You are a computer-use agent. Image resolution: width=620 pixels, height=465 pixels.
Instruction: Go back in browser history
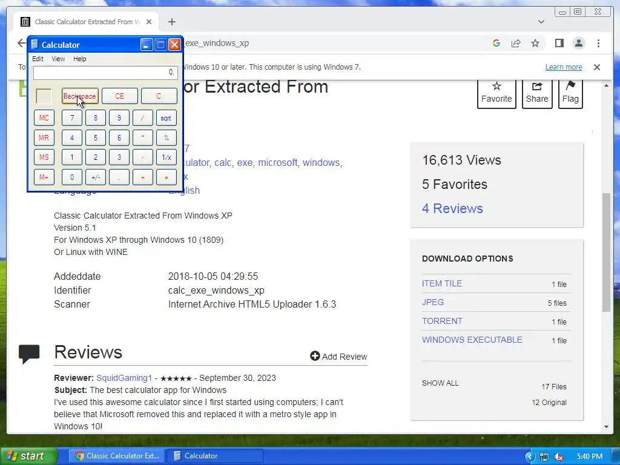pos(21,43)
